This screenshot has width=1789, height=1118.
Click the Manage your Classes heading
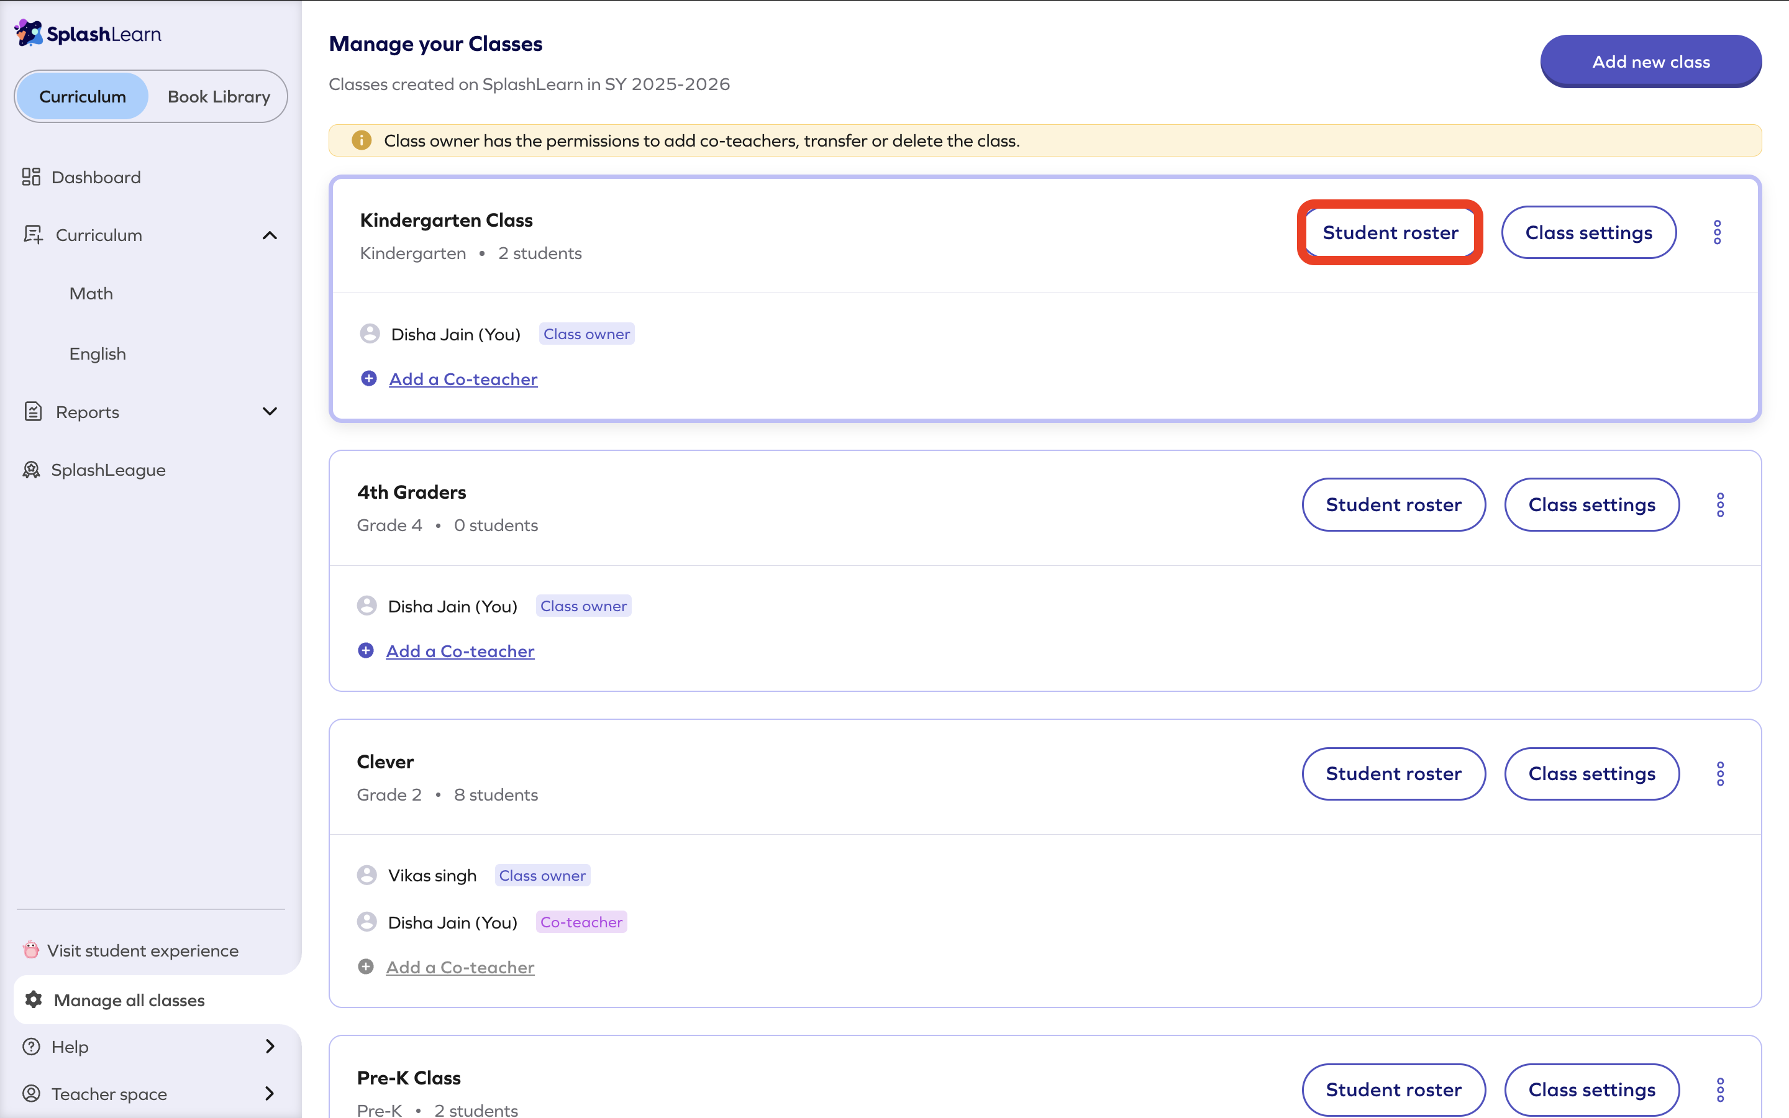[435, 43]
